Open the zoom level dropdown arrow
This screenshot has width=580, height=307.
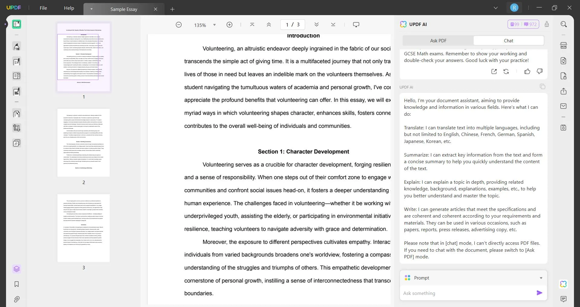tap(214, 25)
